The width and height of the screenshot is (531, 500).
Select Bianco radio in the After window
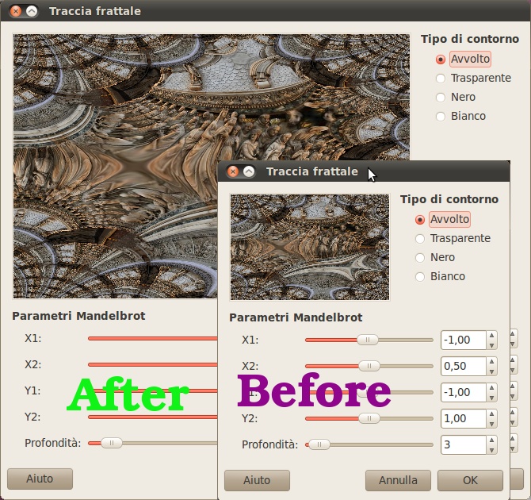point(440,117)
